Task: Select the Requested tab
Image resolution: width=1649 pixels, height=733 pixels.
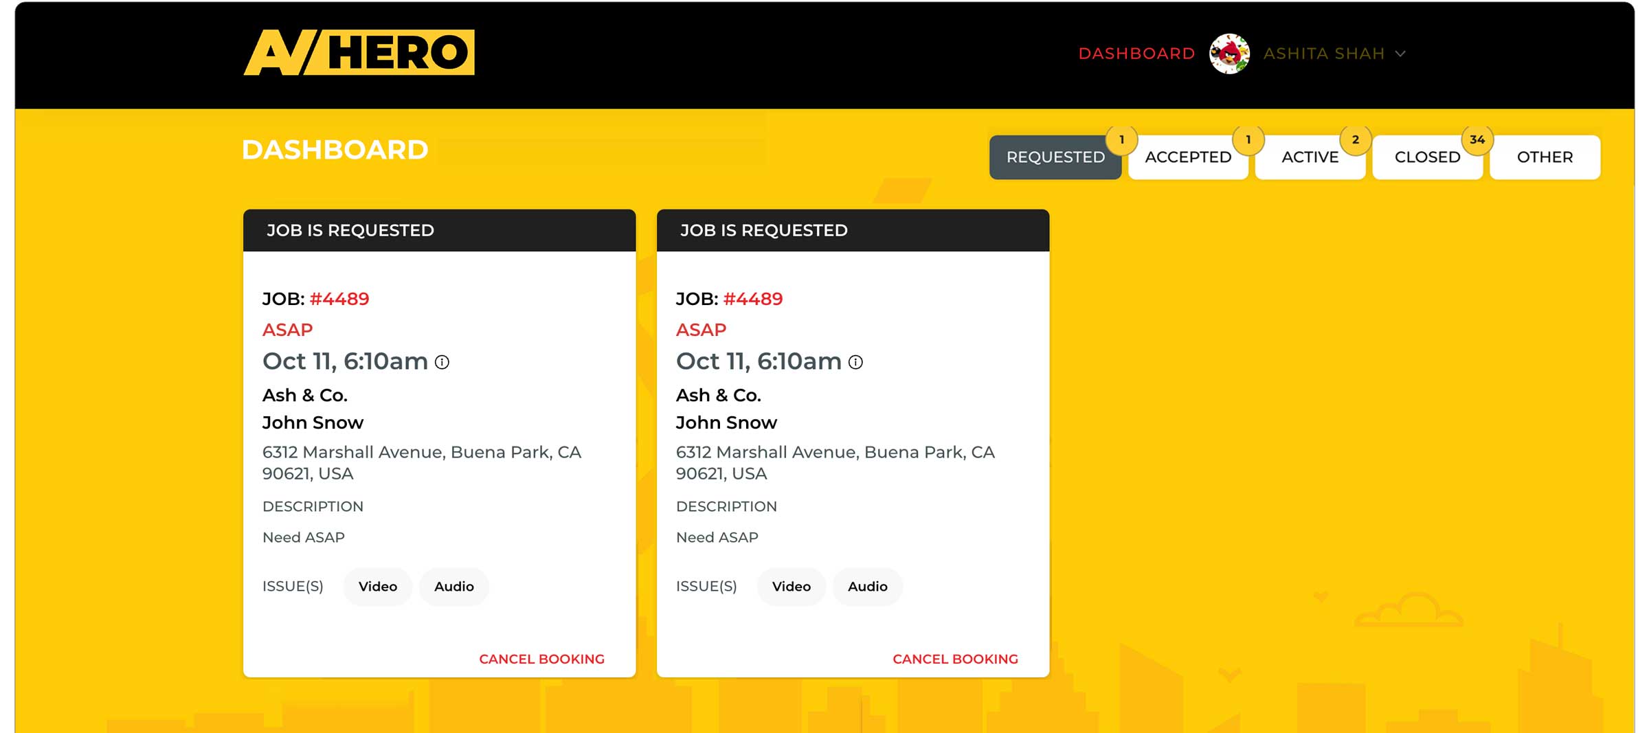Action: point(1055,157)
